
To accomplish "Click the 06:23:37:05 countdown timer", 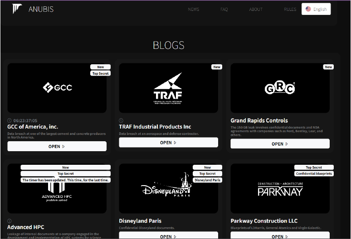I will 25,120.
